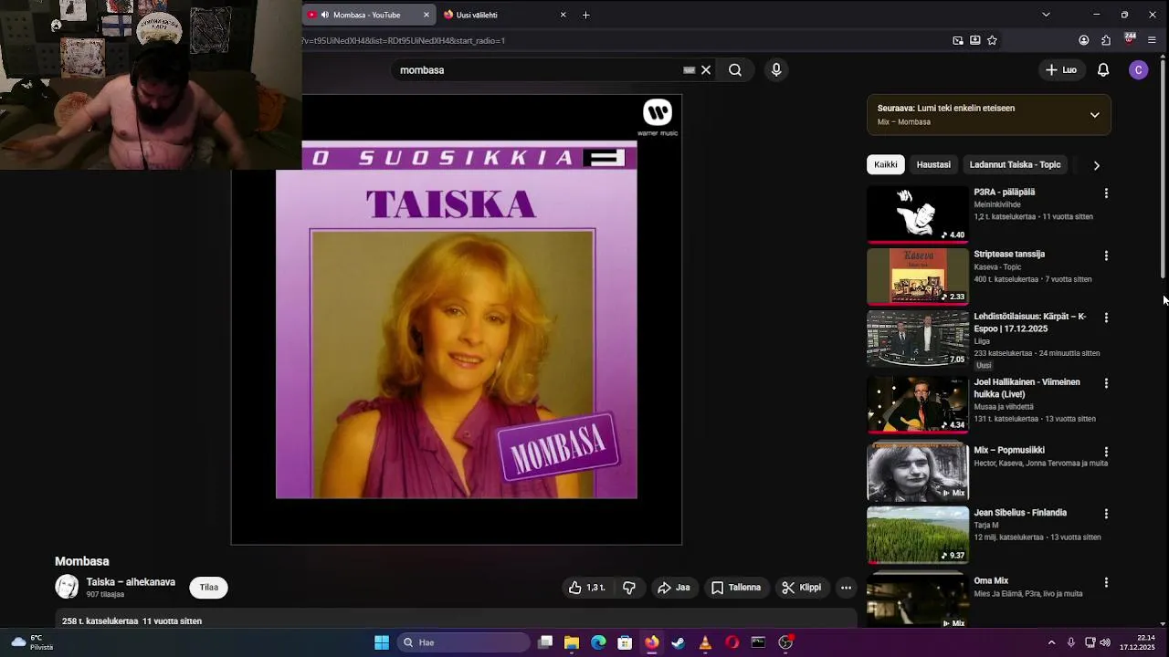Open options for Oma Mix

(x=1106, y=582)
